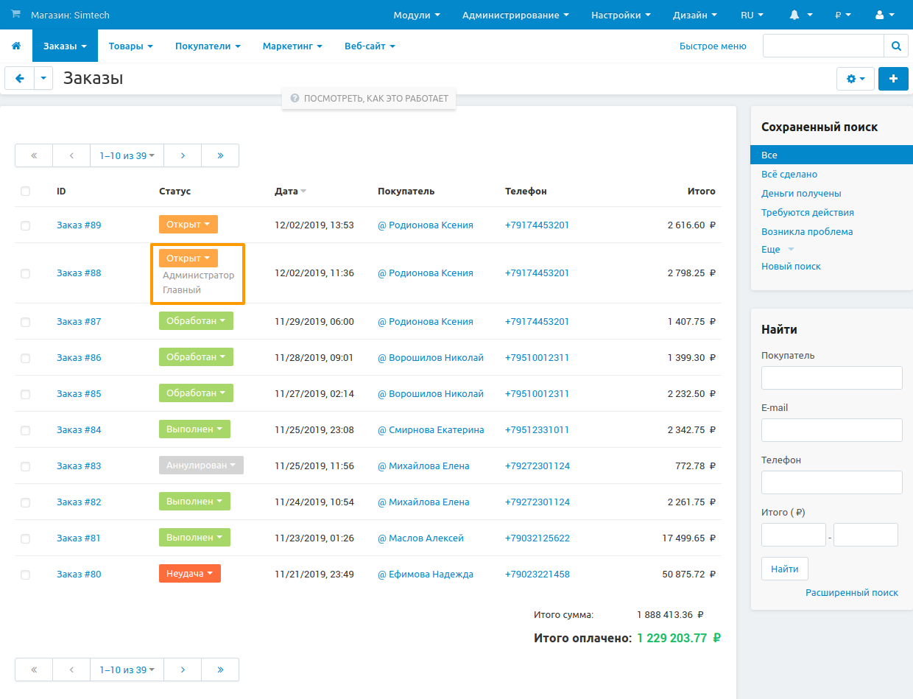
Task: Tick the select-all checkbox in table header
Action: [26, 192]
